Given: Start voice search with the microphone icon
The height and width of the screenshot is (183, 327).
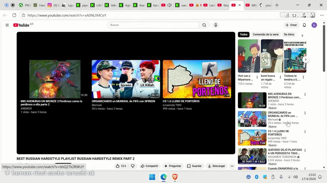Looking at the screenshot, I should pyautogui.click(x=216, y=25).
